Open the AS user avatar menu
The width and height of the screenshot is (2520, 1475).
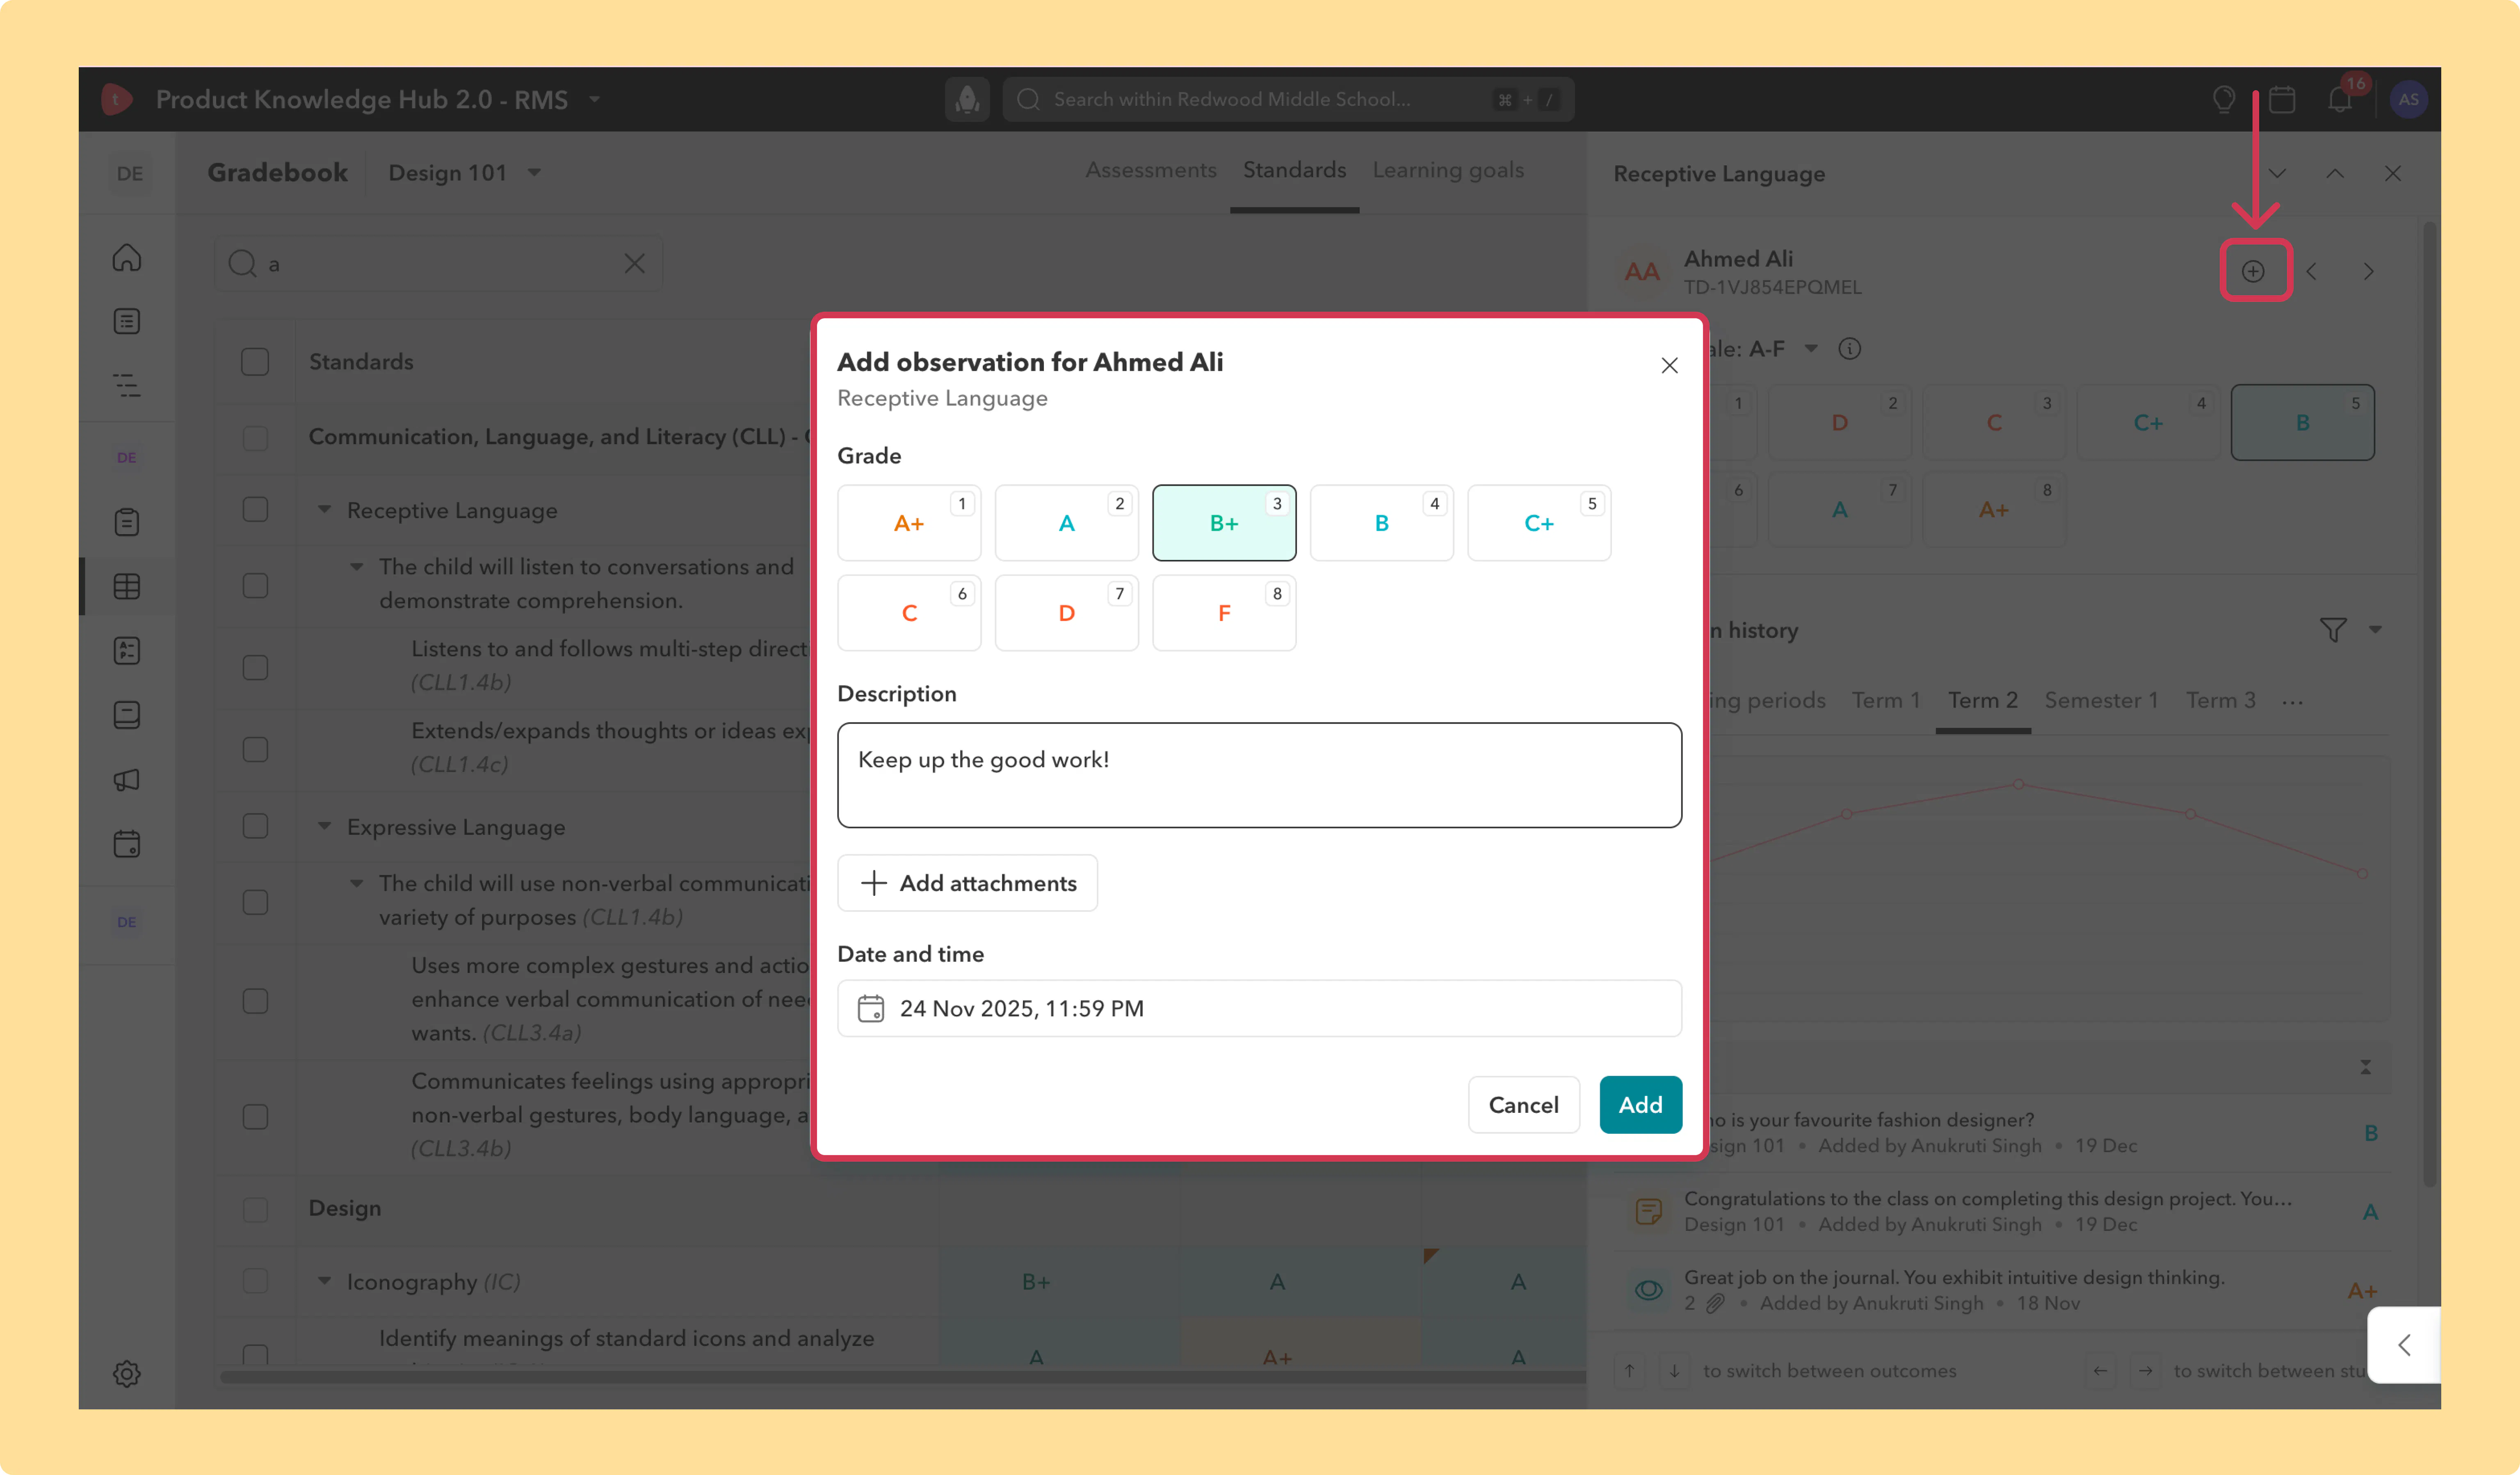[x=2409, y=99]
